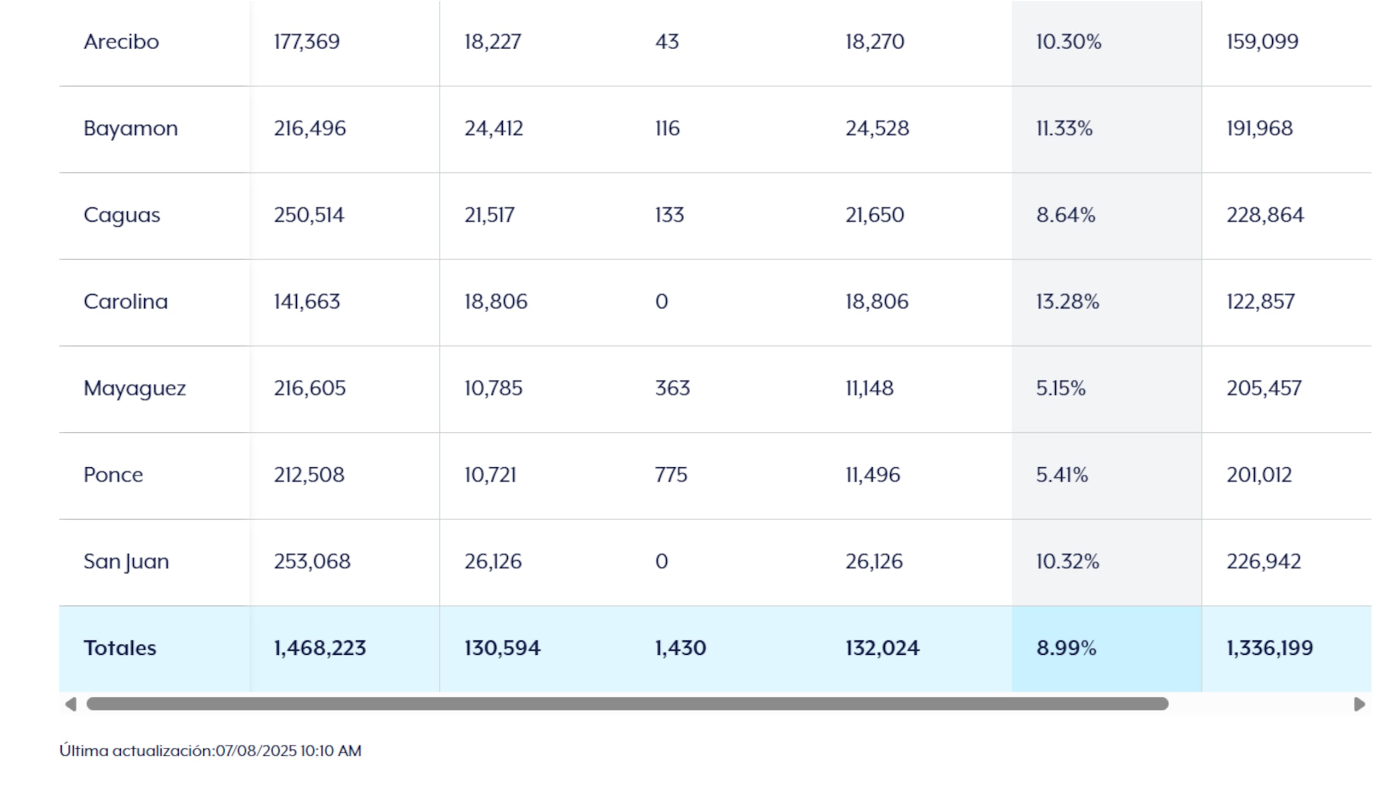Click the left scroll arrow of the table

(70, 704)
